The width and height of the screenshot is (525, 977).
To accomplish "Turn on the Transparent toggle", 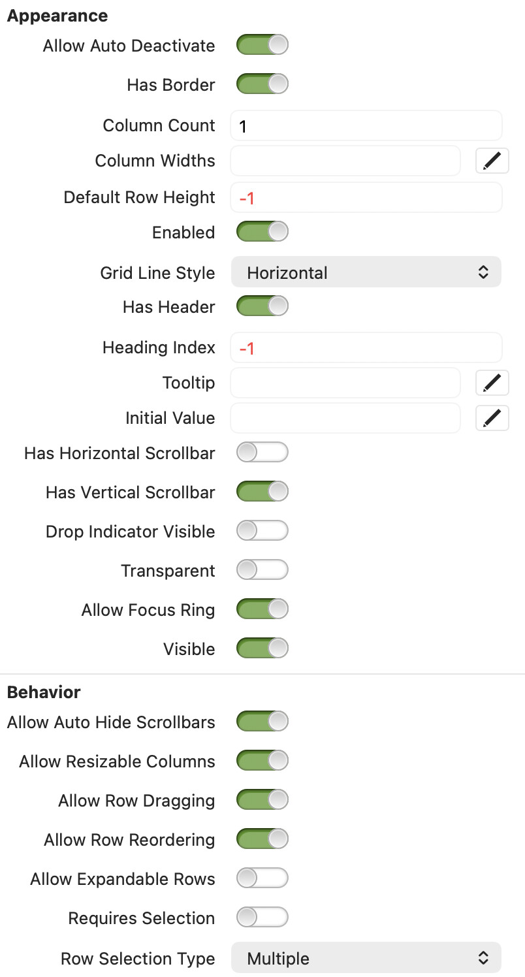I will [x=262, y=570].
